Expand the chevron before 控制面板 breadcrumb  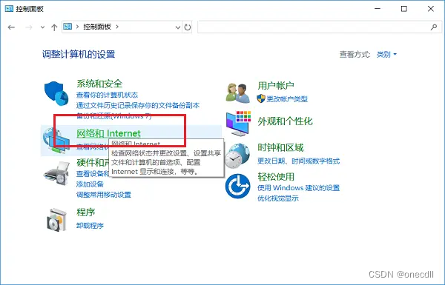click(x=77, y=27)
